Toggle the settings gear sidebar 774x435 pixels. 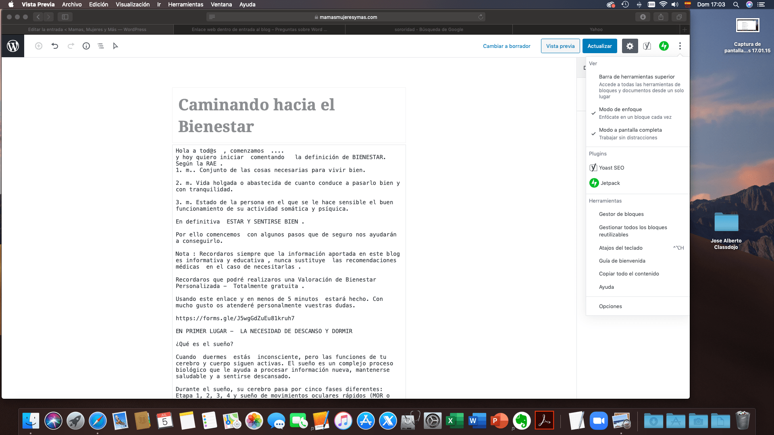(x=630, y=46)
